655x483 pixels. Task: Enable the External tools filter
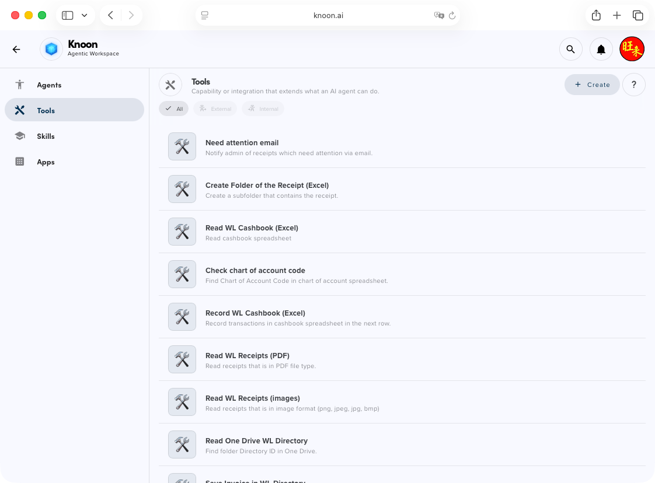click(x=215, y=108)
